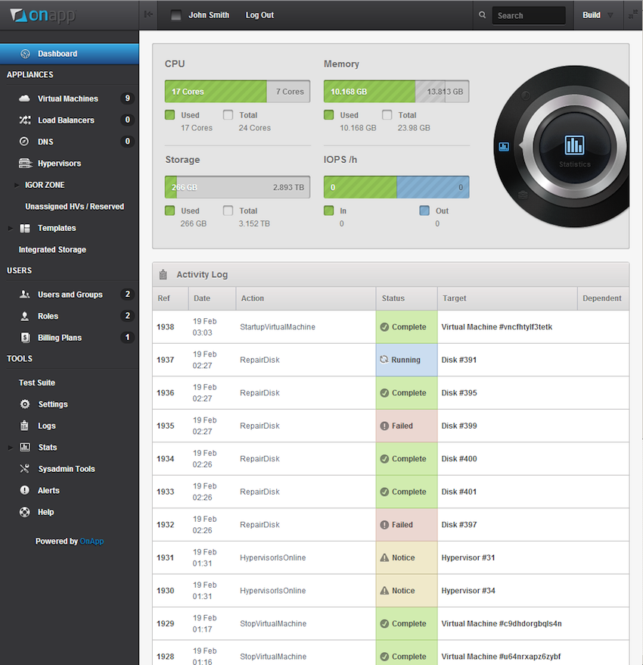This screenshot has width=643, height=665.
Task: Click John Smith's avatar icon
Action: click(x=176, y=15)
